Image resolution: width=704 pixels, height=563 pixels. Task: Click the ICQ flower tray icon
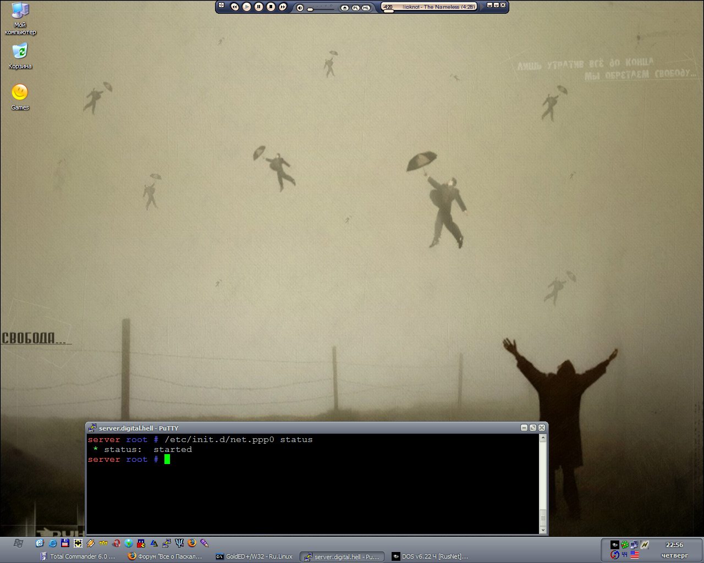coord(625,545)
